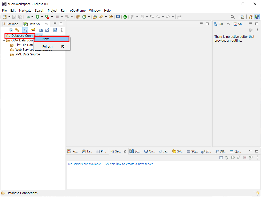Image resolution: width=261 pixels, height=197 pixels.
Task: Open the Project menu
Action: [x=53, y=11]
